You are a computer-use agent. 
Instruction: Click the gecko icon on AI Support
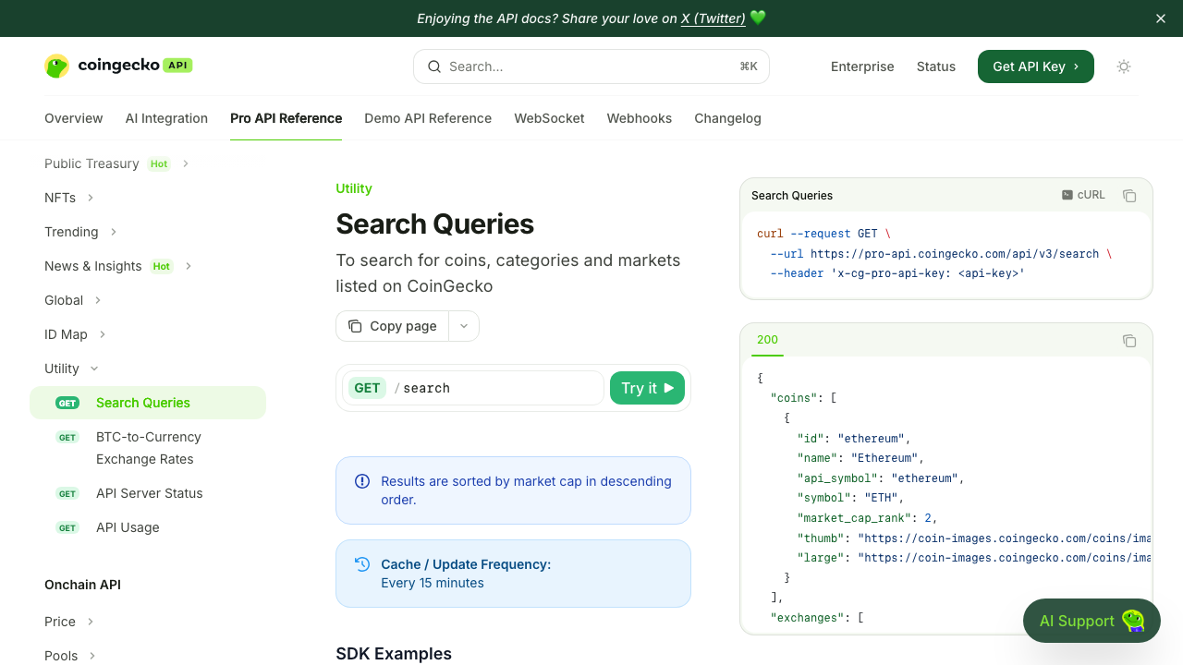coord(1133,621)
